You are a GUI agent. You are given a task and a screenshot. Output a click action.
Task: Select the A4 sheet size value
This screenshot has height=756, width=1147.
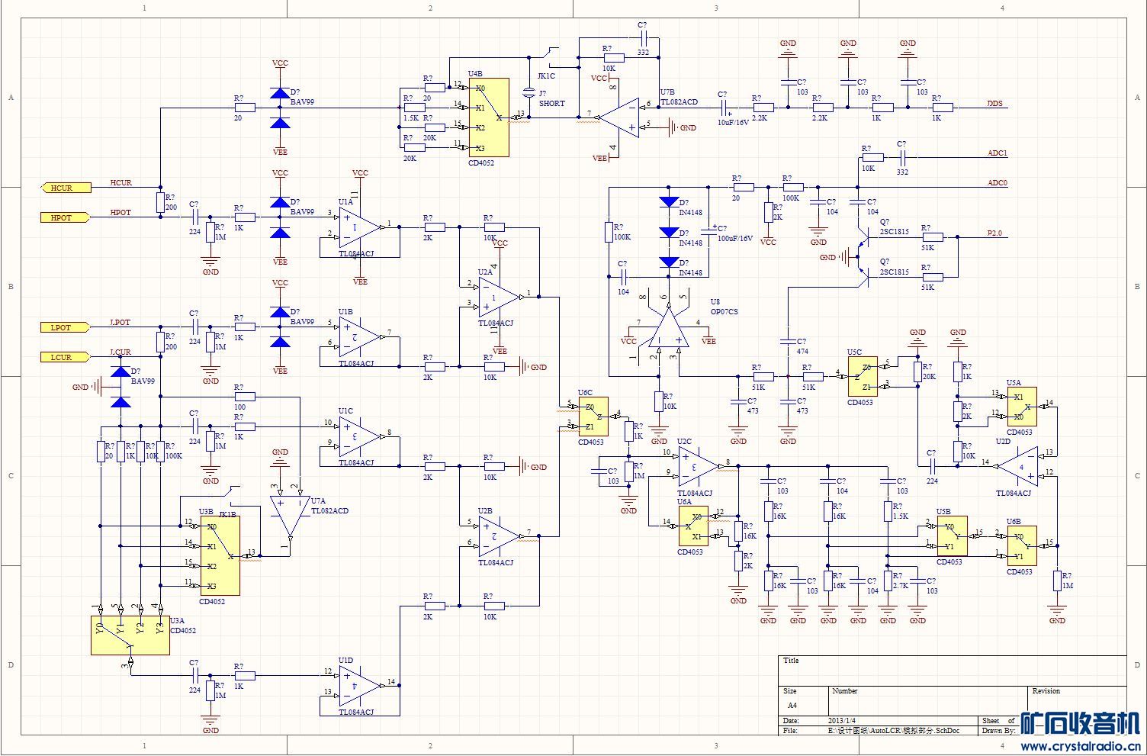tap(792, 705)
